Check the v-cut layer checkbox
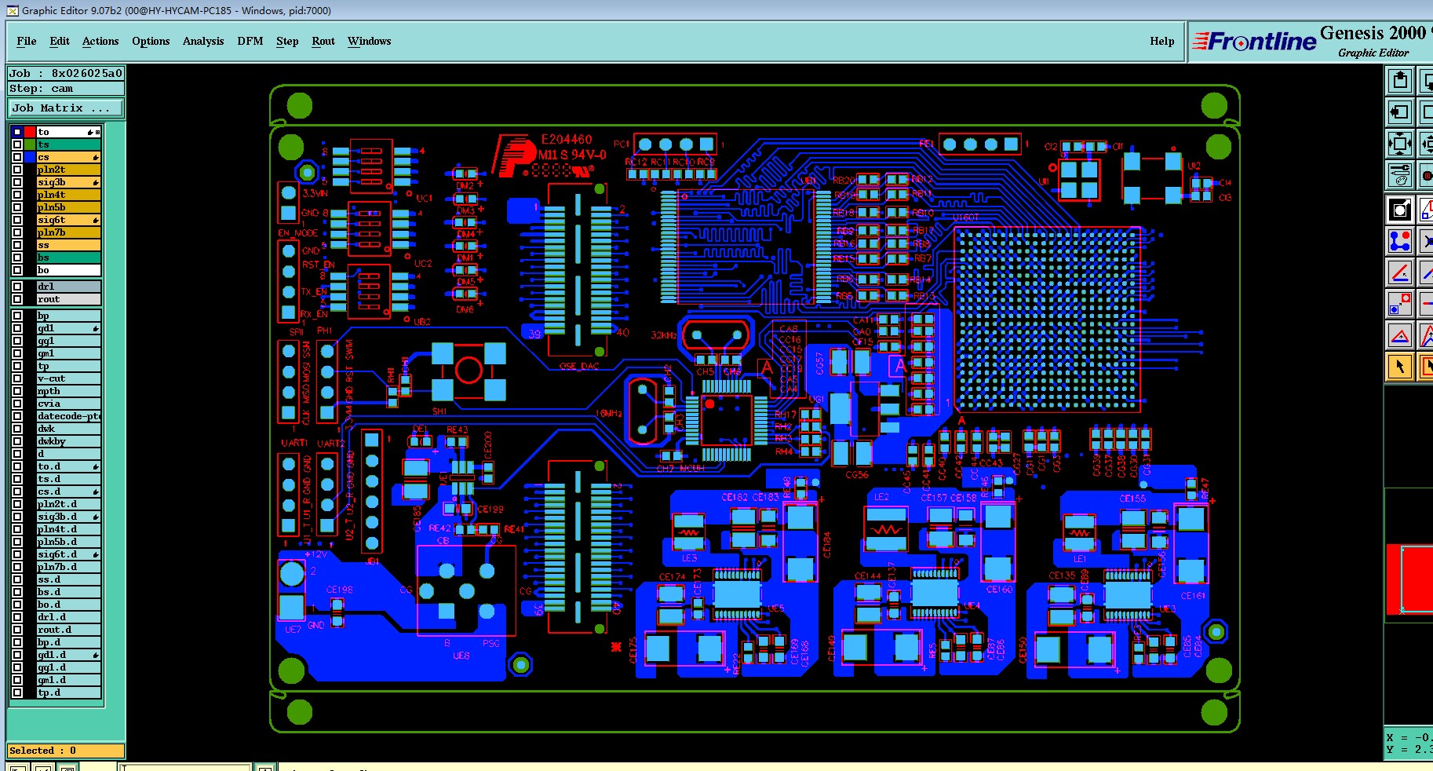The height and width of the screenshot is (771, 1433). pyautogui.click(x=17, y=378)
